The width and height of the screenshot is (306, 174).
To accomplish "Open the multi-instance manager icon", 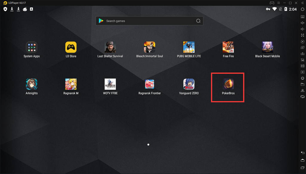I will [302, 47].
